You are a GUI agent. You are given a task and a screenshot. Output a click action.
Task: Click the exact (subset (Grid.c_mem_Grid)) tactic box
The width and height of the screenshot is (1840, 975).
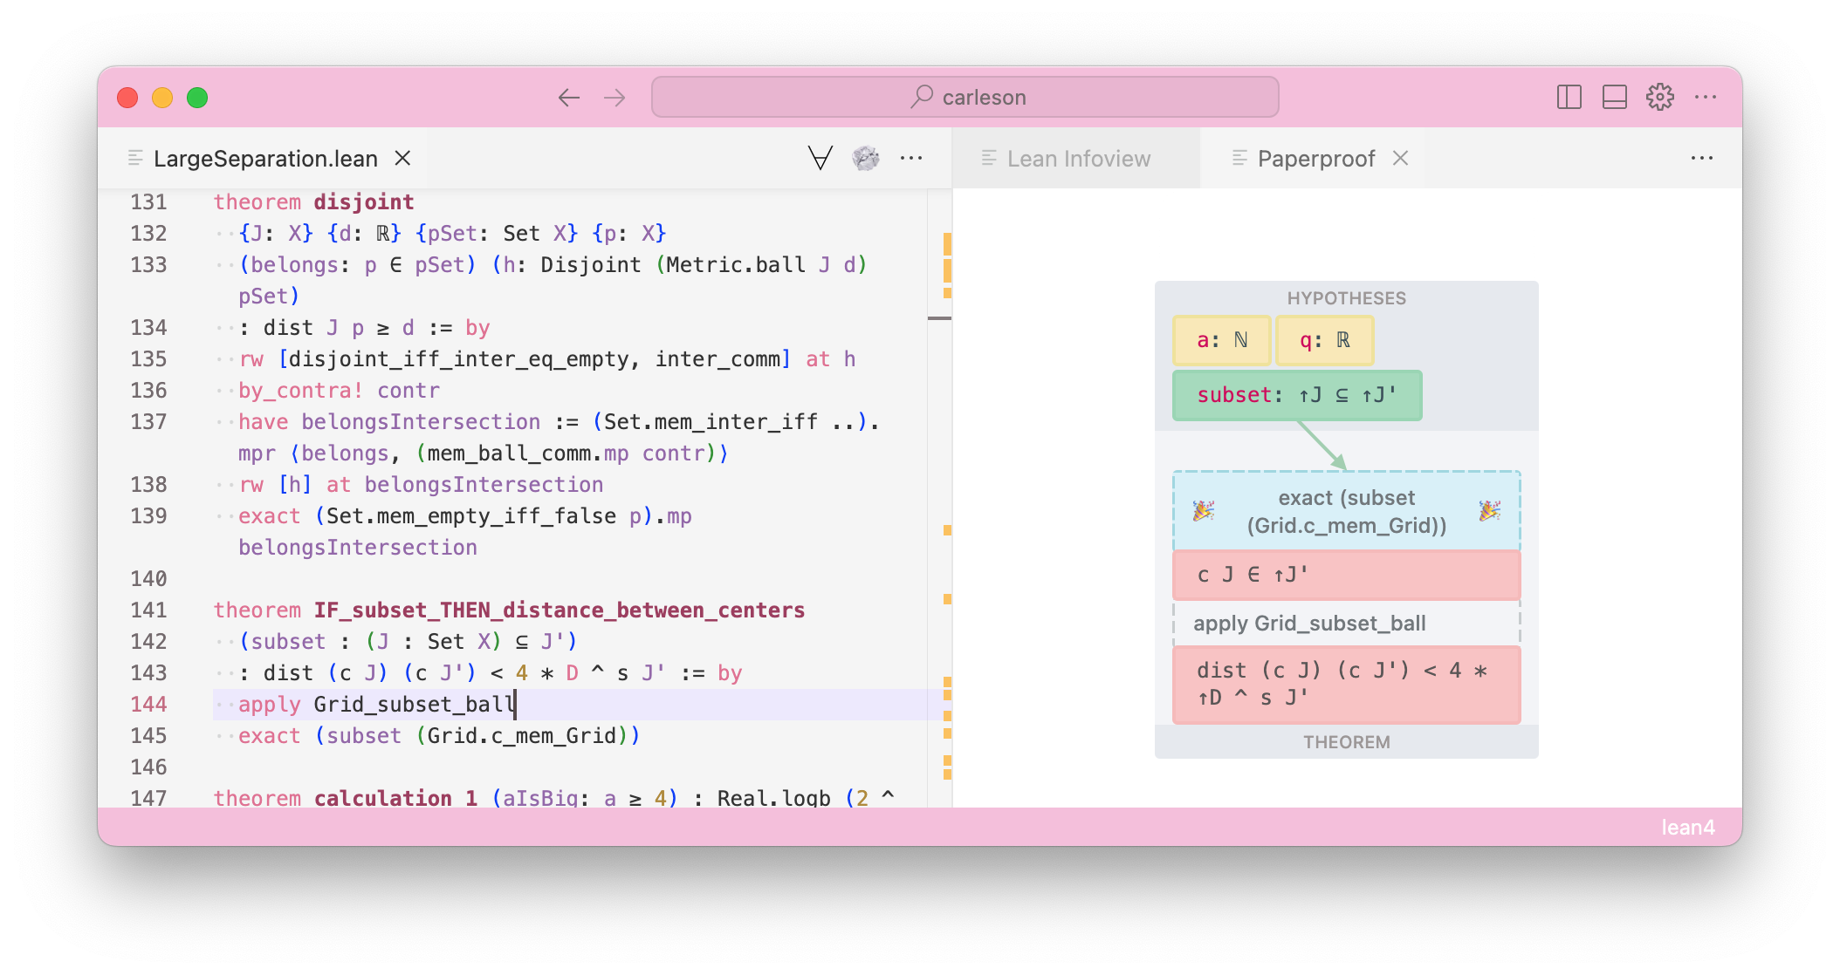click(1346, 511)
